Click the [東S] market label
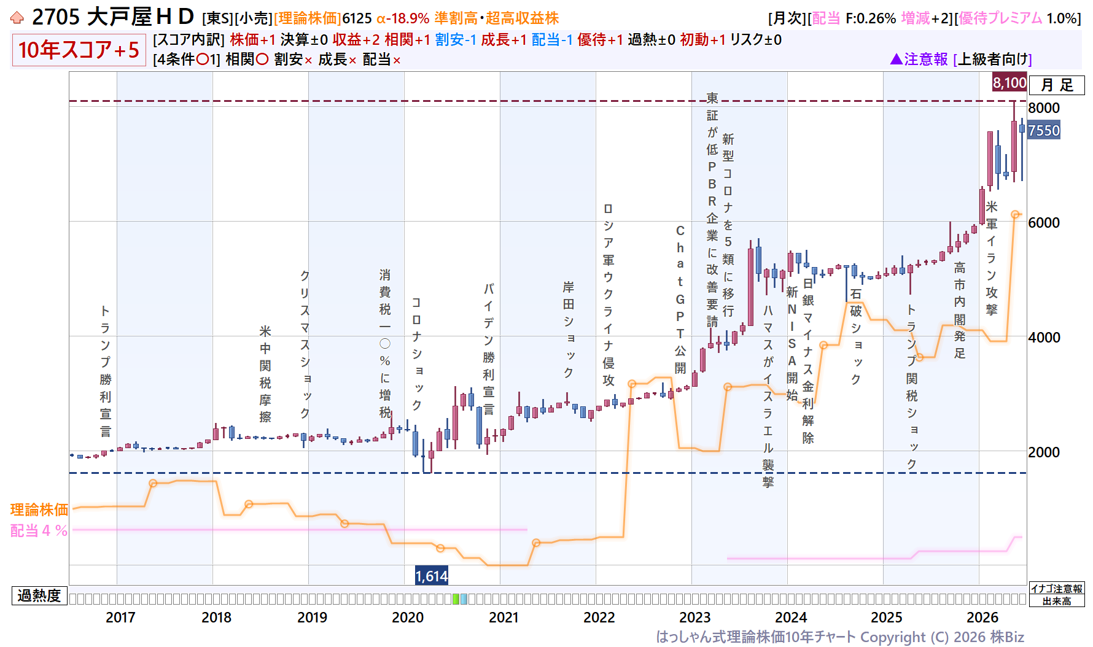The image size is (1093, 647). 217,18
